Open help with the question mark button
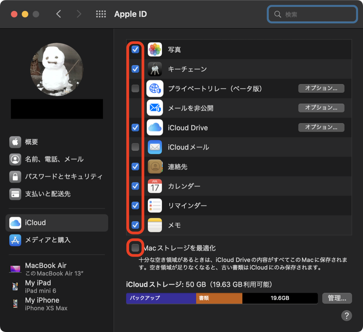 pos(347,316)
